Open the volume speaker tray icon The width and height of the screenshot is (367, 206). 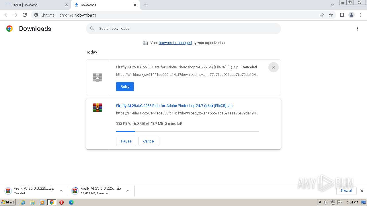(x=326, y=202)
